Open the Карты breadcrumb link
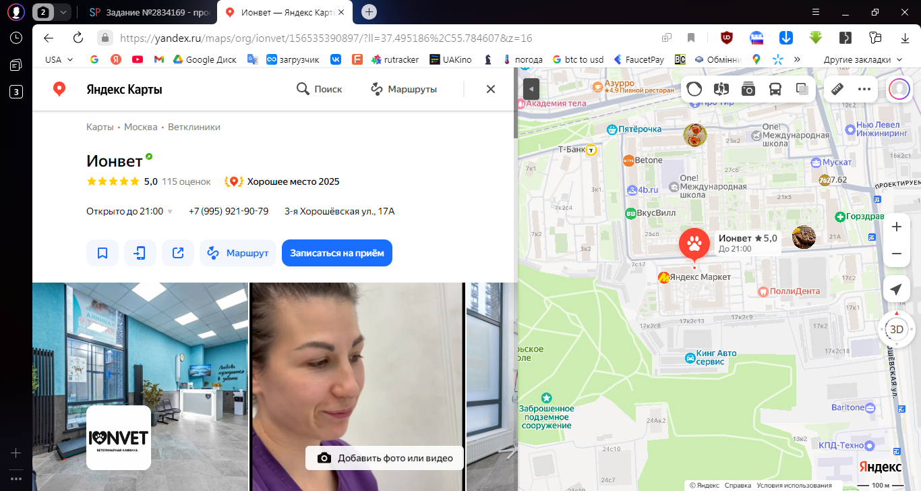The height and width of the screenshot is (491, 921). coord(100,127)
